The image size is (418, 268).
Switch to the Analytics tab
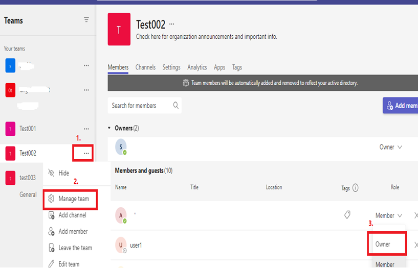coord(197,67)
